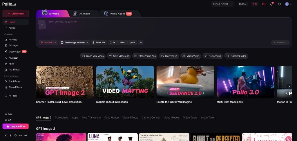Select the Visual Effects category tab

[130, 118]
